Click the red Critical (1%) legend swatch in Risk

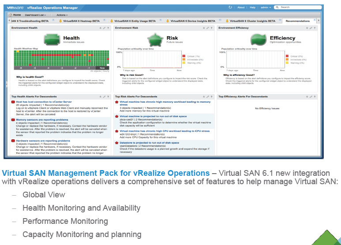(x=184, y=56)
